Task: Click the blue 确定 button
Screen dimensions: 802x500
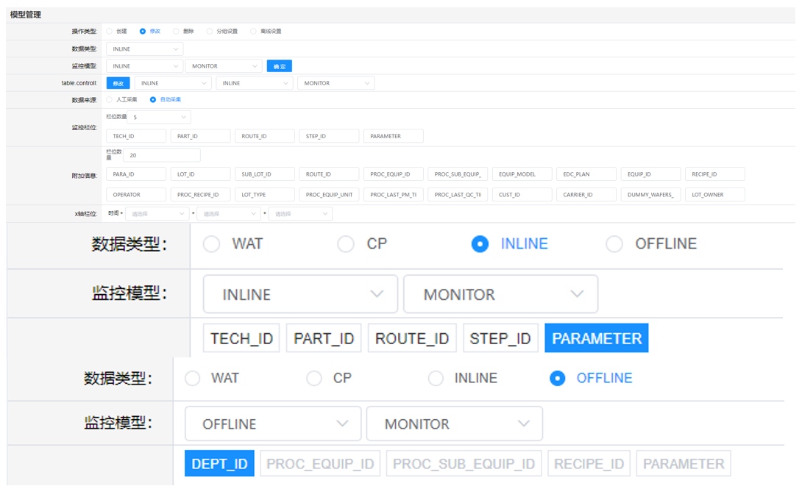Action: point(279,66)
